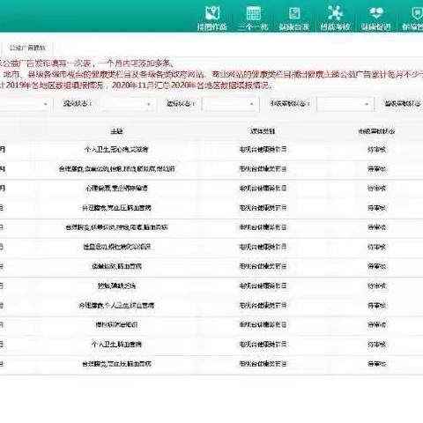The height and width of the screenshot is (423, 423).
Task: Click 待审核 in the 适量运动,脑血管病 row
Action: click(x=376, y=266)
